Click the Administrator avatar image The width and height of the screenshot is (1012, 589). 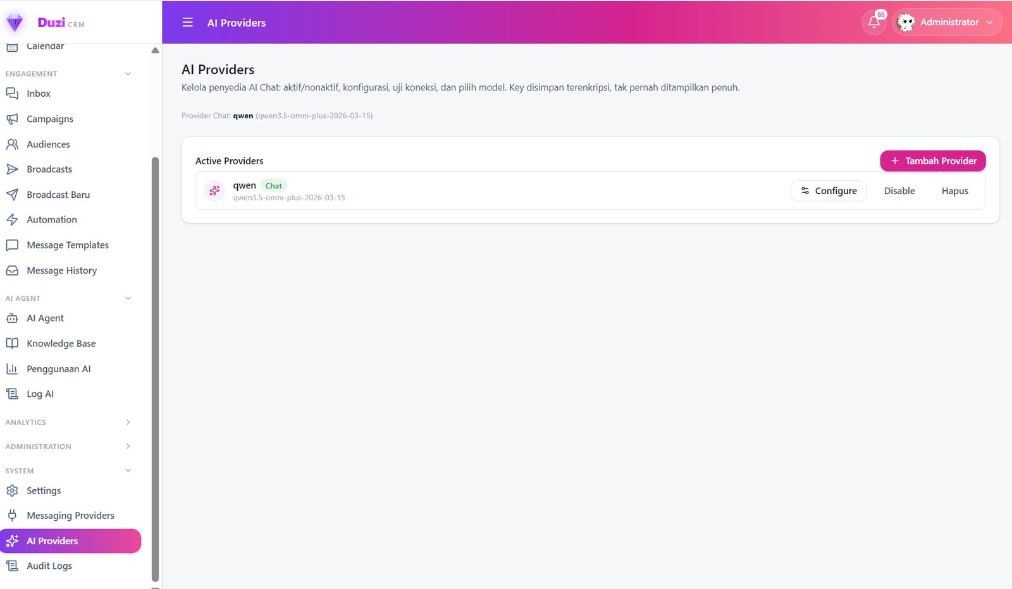(906, 22)
